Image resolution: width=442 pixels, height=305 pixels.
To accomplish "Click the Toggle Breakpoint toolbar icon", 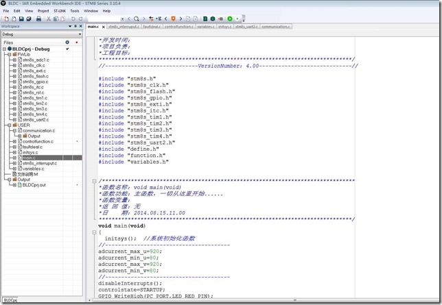I will (220, 19).
